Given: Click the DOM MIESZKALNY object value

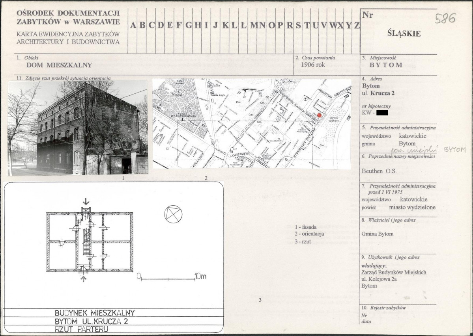Looking at the screenshot, I should 59,65.
